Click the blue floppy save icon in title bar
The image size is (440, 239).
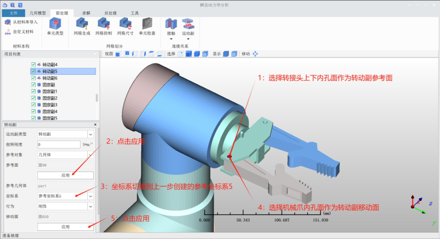[x=20, y=5]
